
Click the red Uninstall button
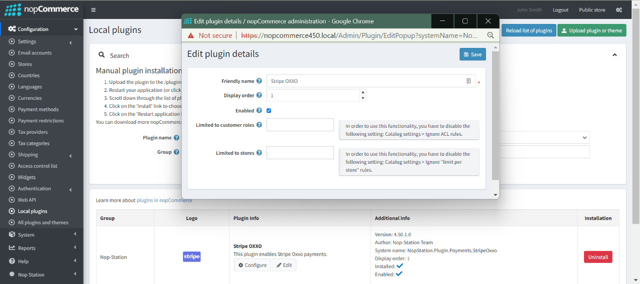pyautogui.click(x=597, y=257)
